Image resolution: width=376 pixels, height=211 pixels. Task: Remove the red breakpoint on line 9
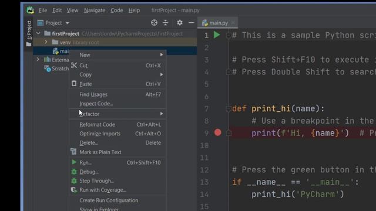(218, 132)
